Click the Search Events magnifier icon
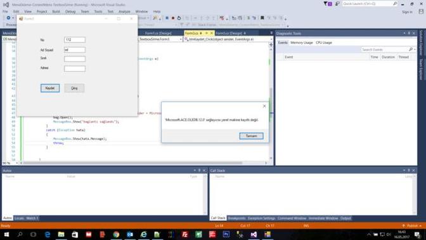Image resolution: width=426 pixels, height=240 pixels. pyautogui.click(x=411, y=50)
